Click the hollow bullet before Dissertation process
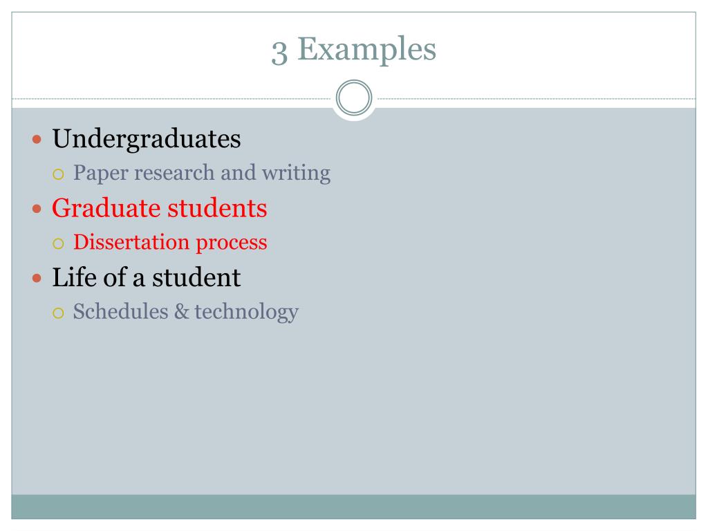Image resolution: width=708 pixels, height=531 pixels. point(58,244)
